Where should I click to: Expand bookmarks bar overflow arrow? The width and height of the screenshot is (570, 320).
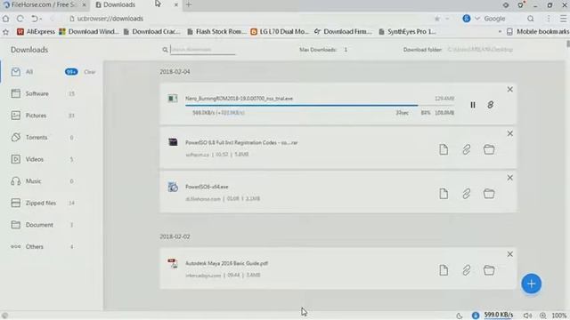500,32
